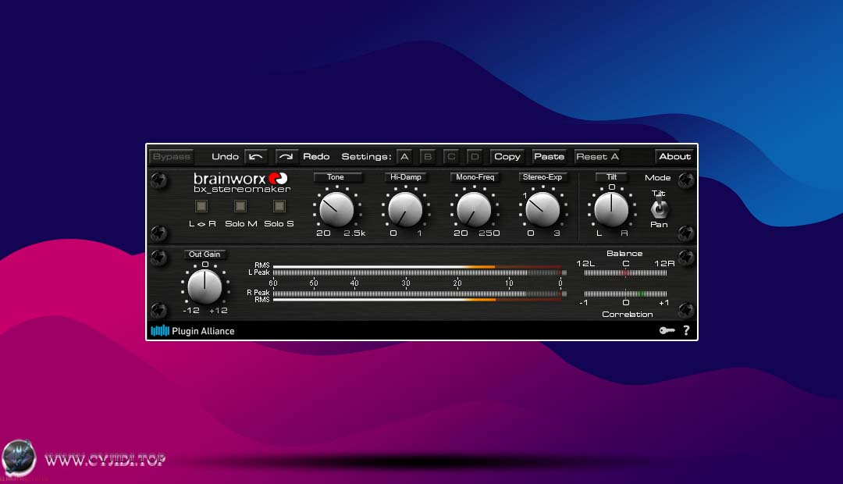843x484 pixels.
Task: Click the "Undo" text label
Action: tap(226, 156)
